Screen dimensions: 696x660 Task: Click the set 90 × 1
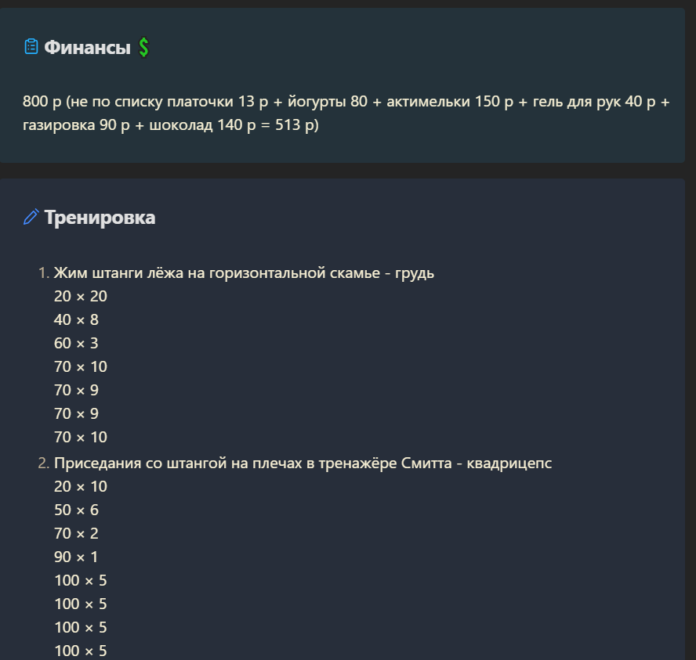76,557
